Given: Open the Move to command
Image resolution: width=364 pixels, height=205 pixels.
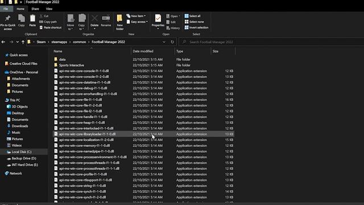Looking at the screenshot, I should [71, 22].
